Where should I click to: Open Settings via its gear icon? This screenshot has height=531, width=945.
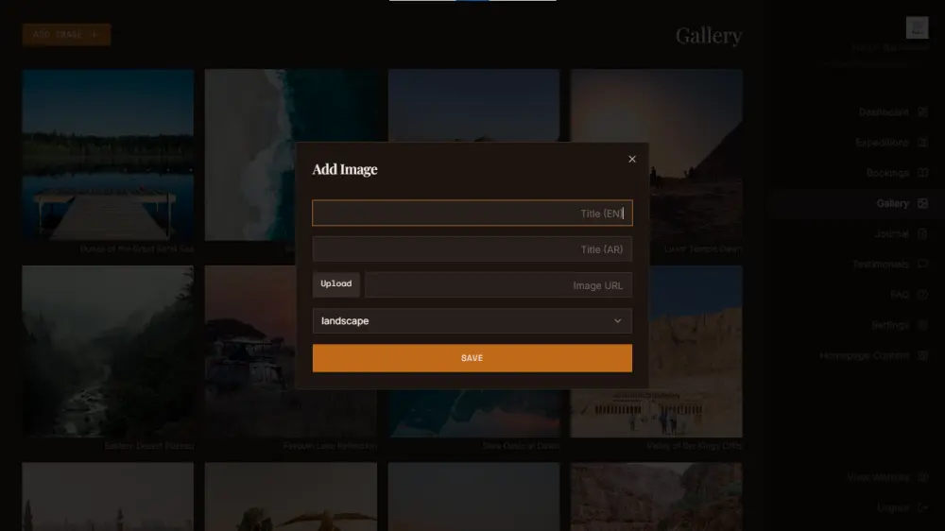pyautogui.click(x=922, y=325)
